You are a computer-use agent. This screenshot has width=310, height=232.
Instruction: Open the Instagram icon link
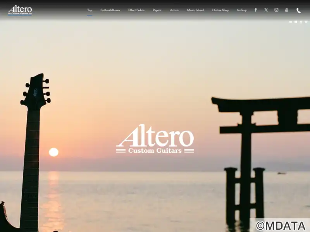276,10
